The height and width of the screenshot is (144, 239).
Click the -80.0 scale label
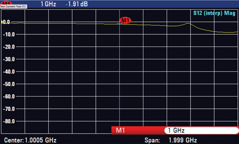point(9,121)
